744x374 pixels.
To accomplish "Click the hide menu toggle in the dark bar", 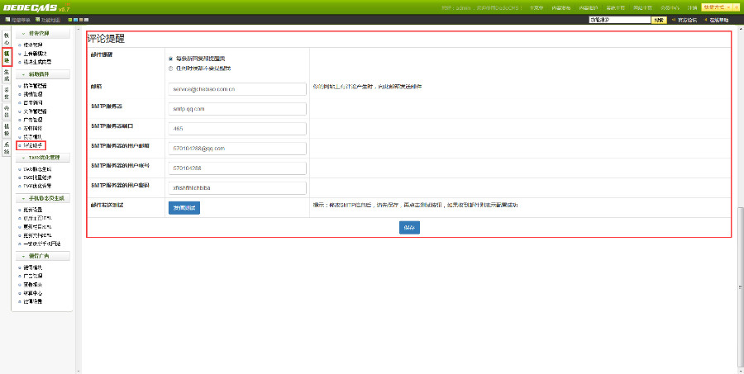I will tap(17, 20).
